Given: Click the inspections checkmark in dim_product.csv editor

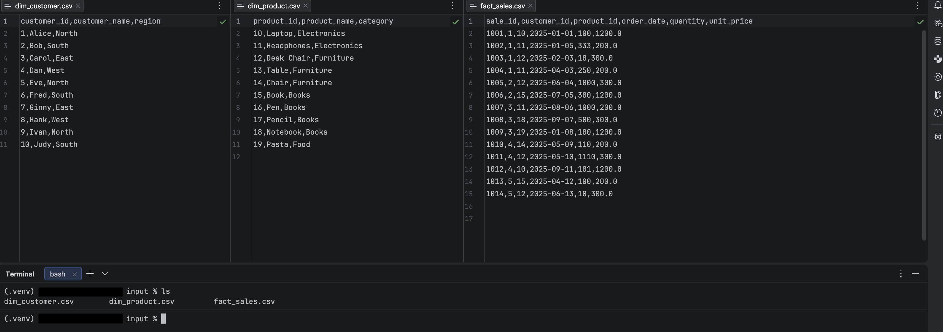Looking at the screenshot, I should click(456, 22).
